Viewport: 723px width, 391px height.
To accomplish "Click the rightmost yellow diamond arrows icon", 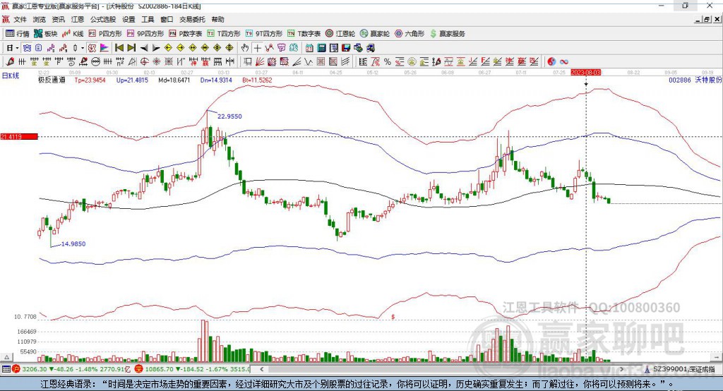I will [x=229, y=48].
